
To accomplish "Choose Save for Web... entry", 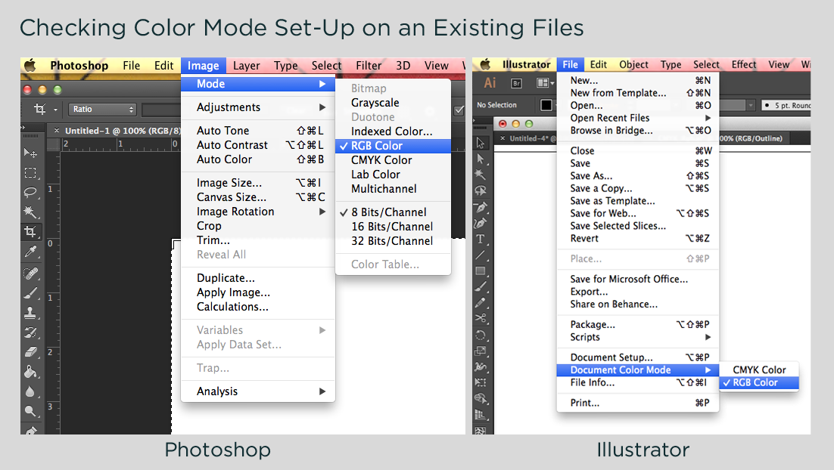I will click(x=638, y=214).
